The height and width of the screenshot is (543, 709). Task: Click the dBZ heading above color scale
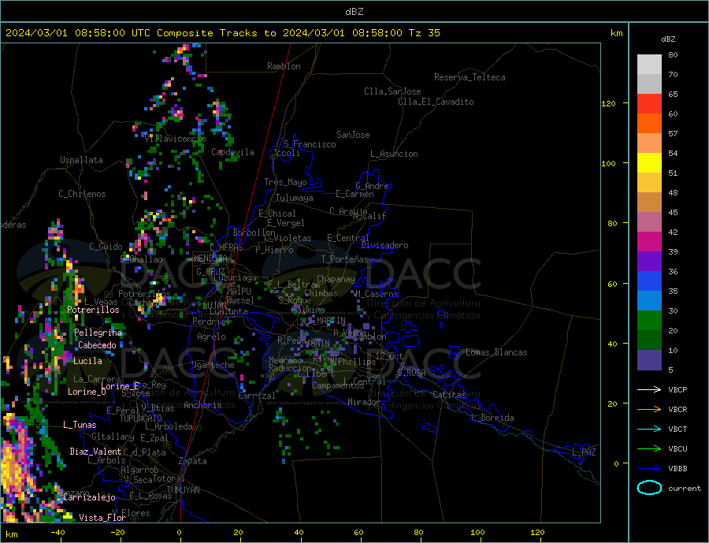[x=668, y=39]
